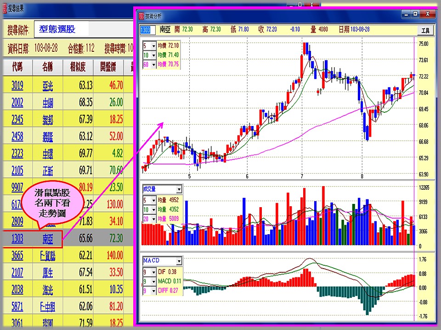Expand the 5-day price average period dropdown
The image size is (441, 330).
pos(153,46)
